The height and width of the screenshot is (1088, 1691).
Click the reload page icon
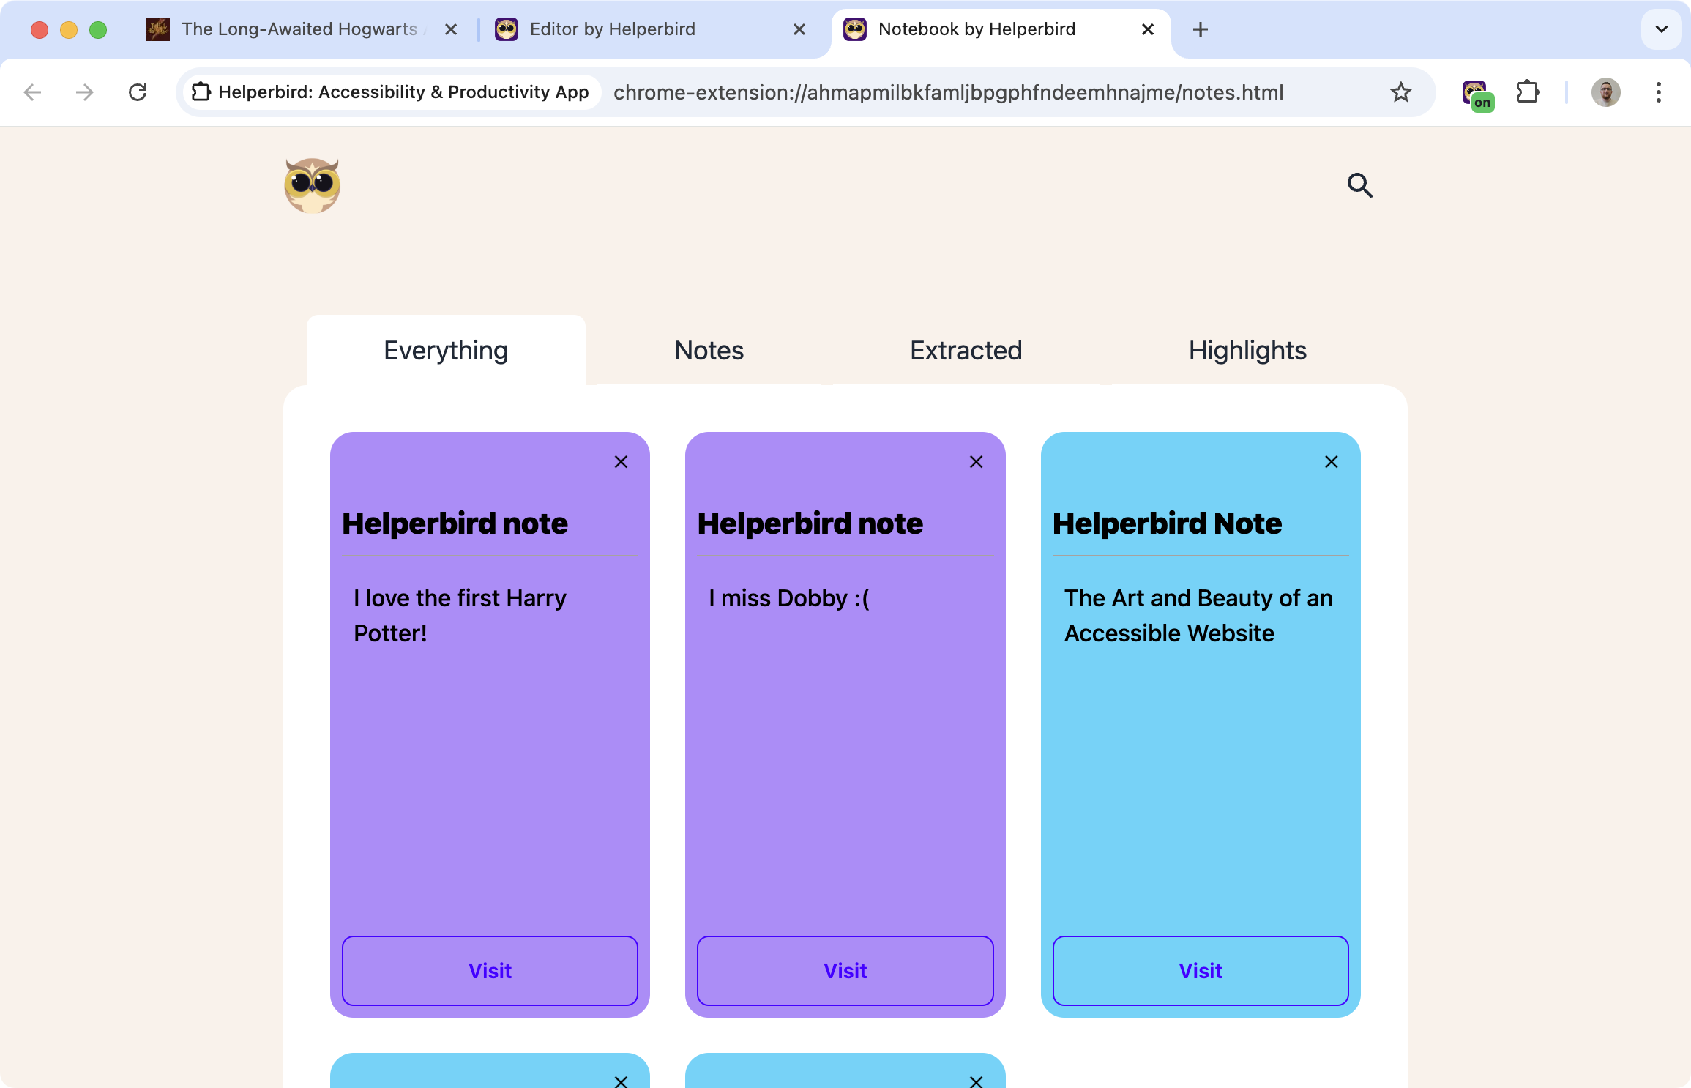pyautogui.click(x=138, y=92)
